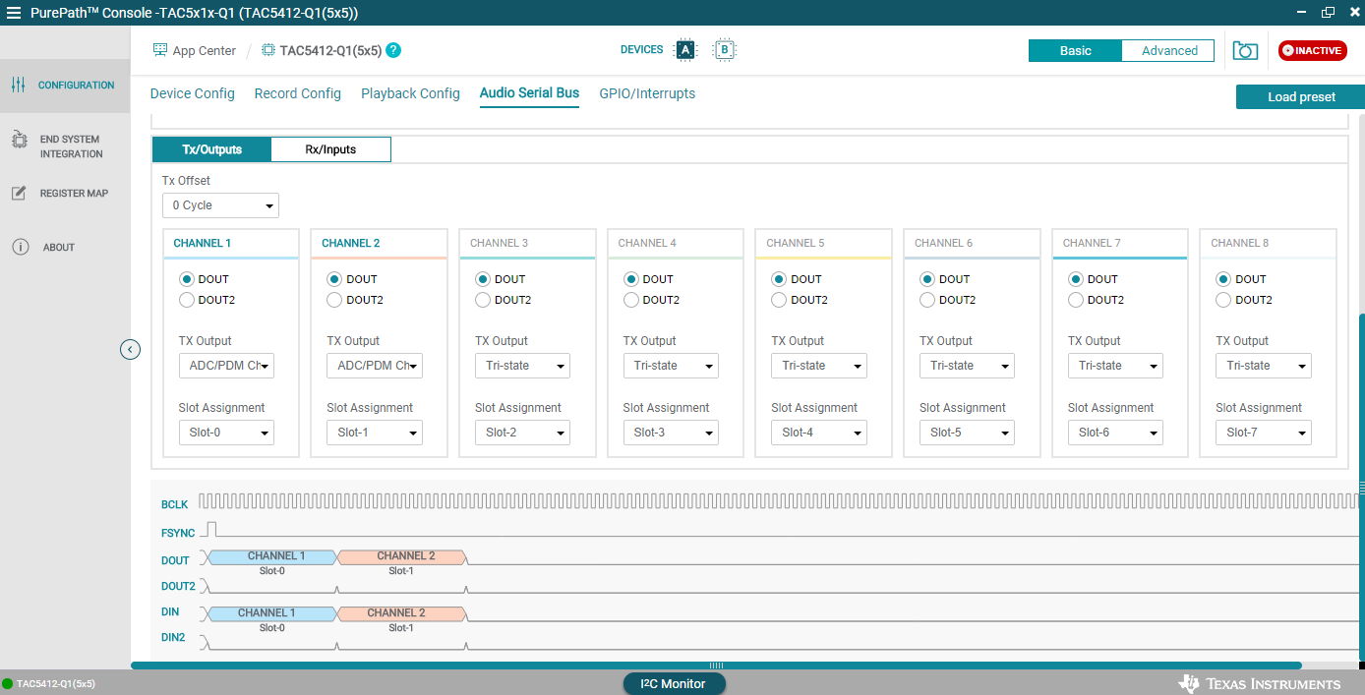
Task: Select device A chip icon
Action: [x=684, y=50]
